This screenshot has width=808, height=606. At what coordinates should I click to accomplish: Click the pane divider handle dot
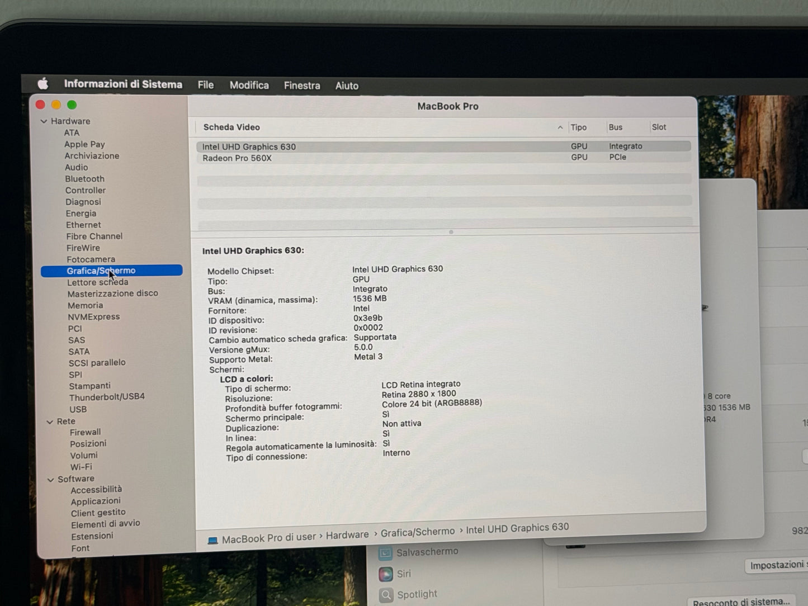click(451, 232)
